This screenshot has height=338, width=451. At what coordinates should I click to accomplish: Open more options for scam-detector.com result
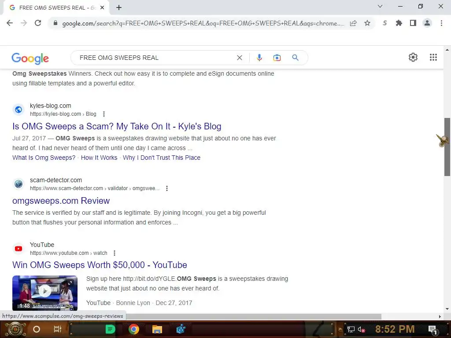167,188
